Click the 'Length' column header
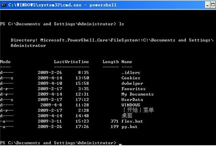The width and height of the screenshot is (216, 146). click(x=111, y=62)
